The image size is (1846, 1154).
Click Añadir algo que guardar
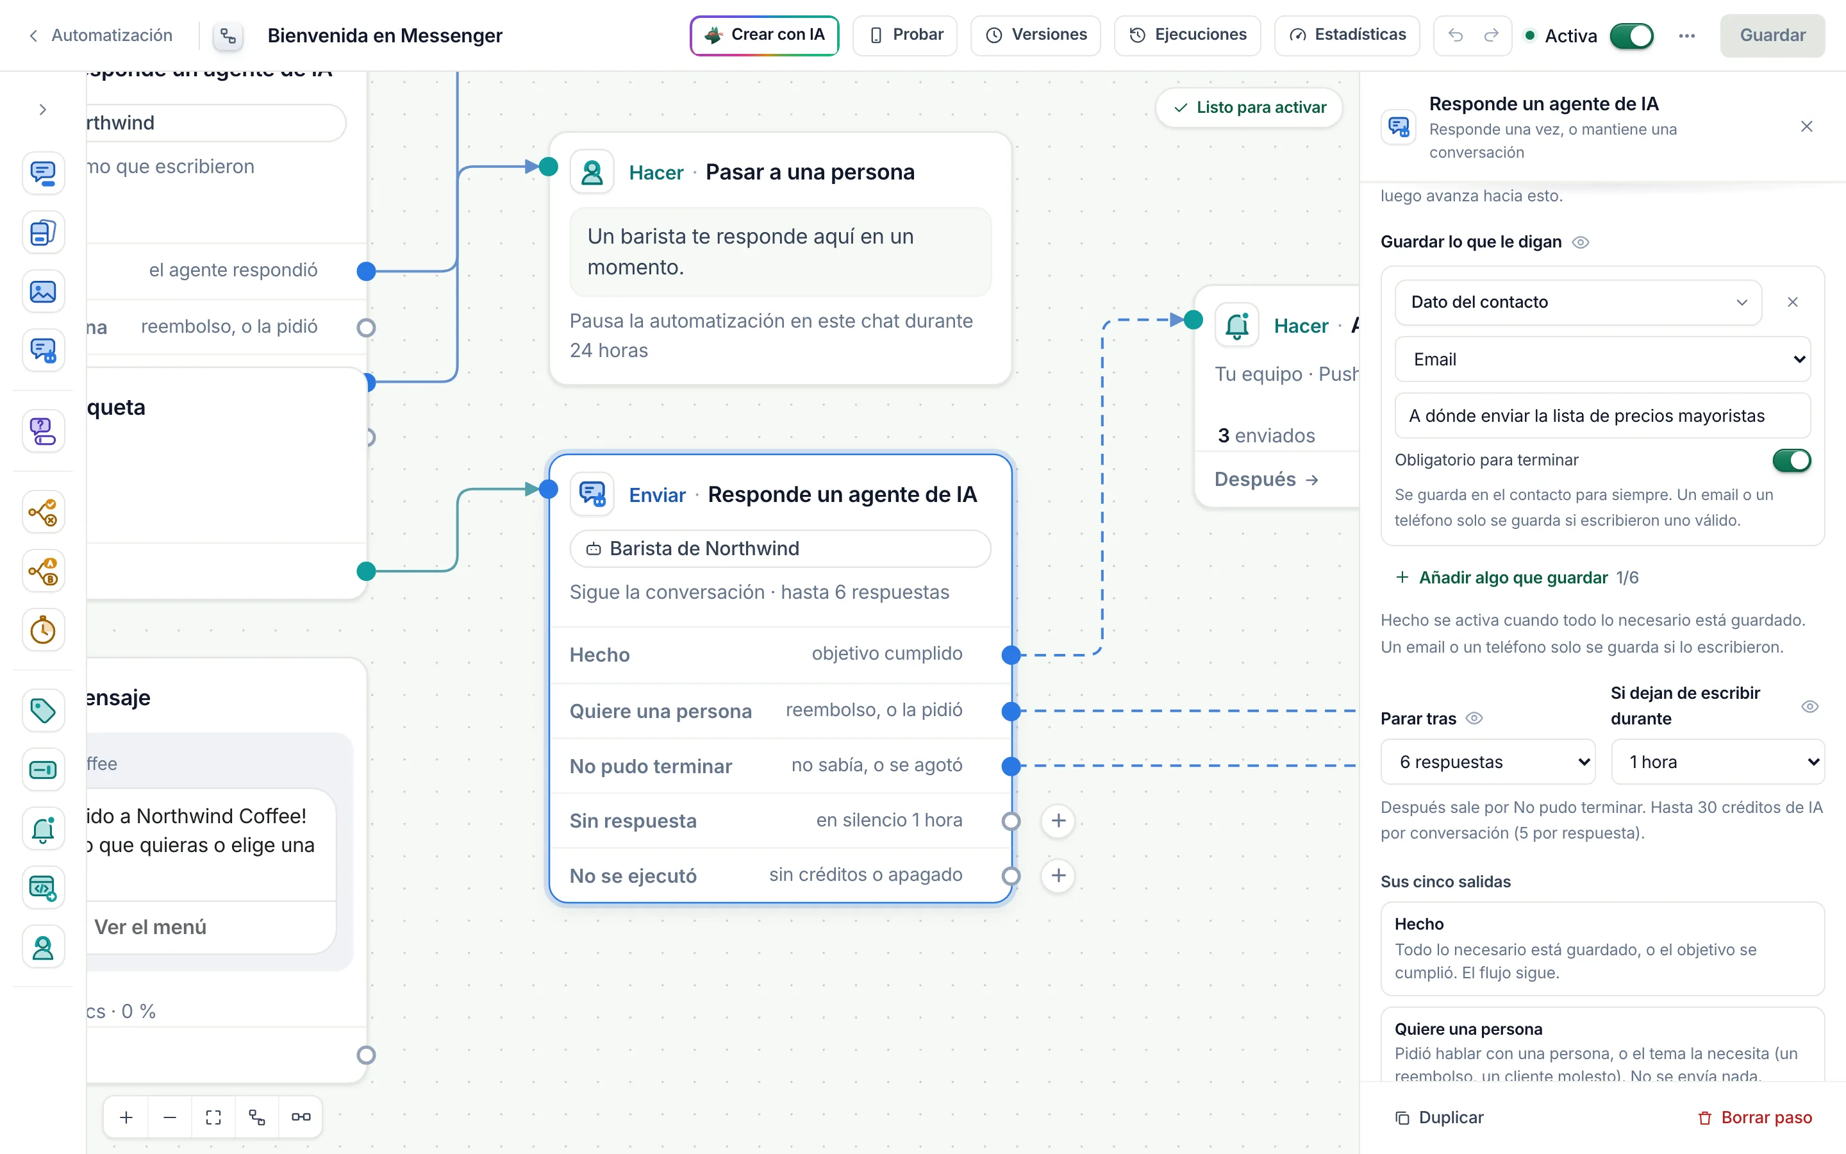pyautogui.click(x=1502, y=578)
